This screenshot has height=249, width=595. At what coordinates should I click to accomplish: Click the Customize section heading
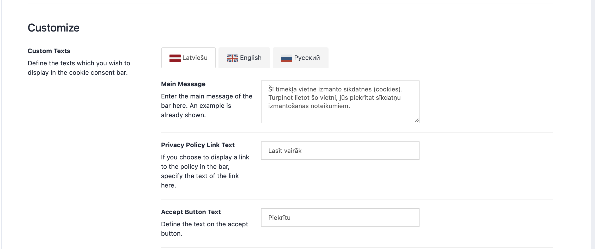(53, 28)
